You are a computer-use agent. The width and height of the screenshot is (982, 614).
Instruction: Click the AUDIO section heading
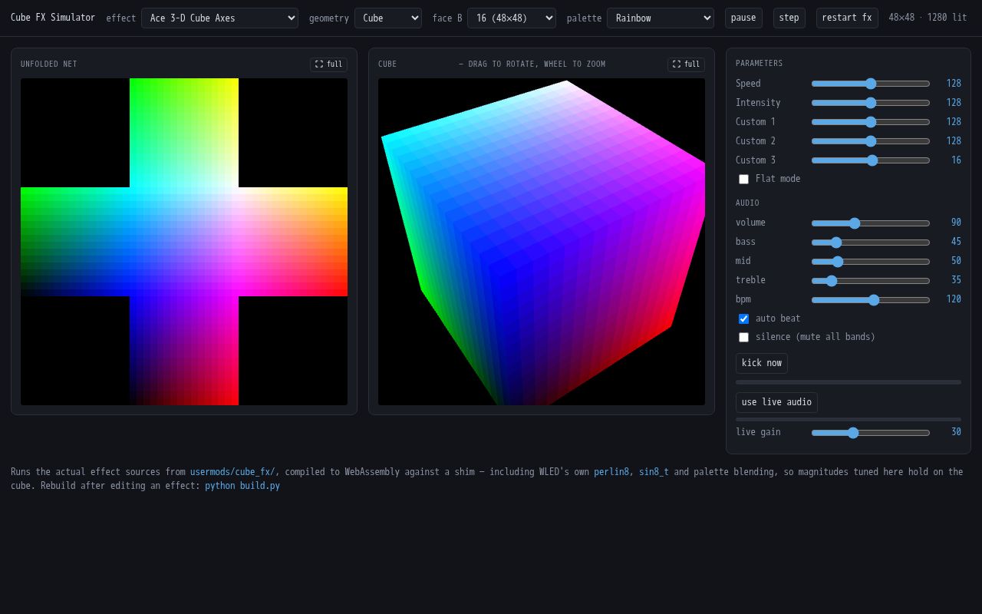point(747,203)
